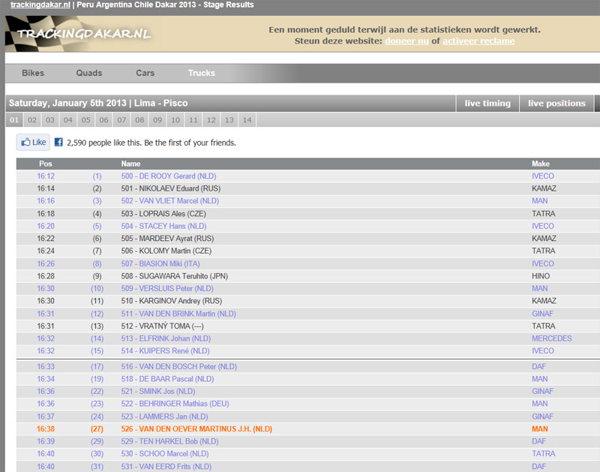The height and width of the screenshot is (472, 600).
Task: Open 518 - DE BAAR Pascal entry
Action: pos(167,379)
